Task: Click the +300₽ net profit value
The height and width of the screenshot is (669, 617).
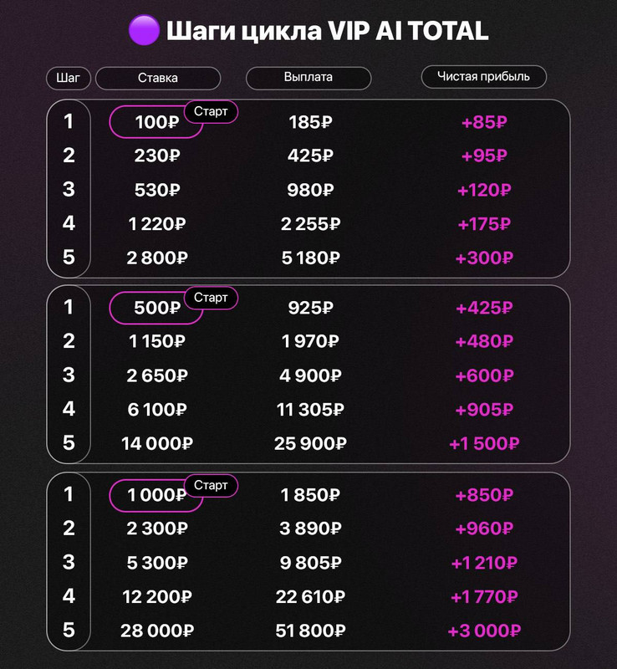Action: click(484, 258)
